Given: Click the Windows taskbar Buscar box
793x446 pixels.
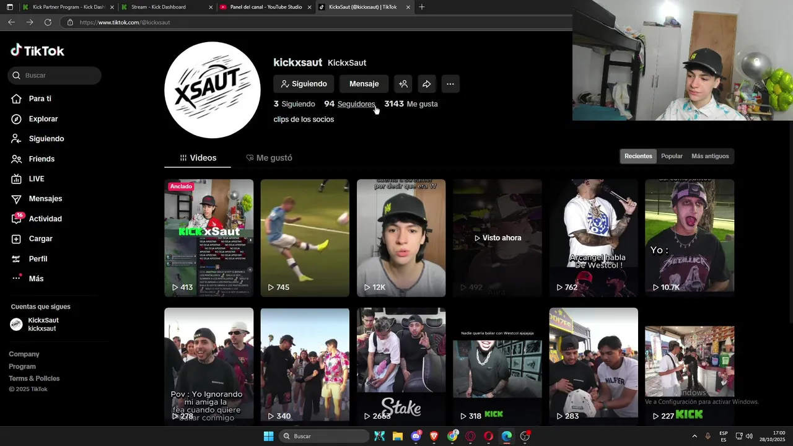Looking at the screenshot, I should click(325, 436).
